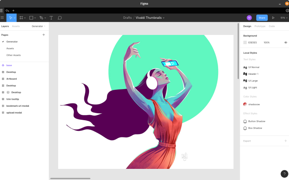Select the Comment tool

(x=60, y=18)
